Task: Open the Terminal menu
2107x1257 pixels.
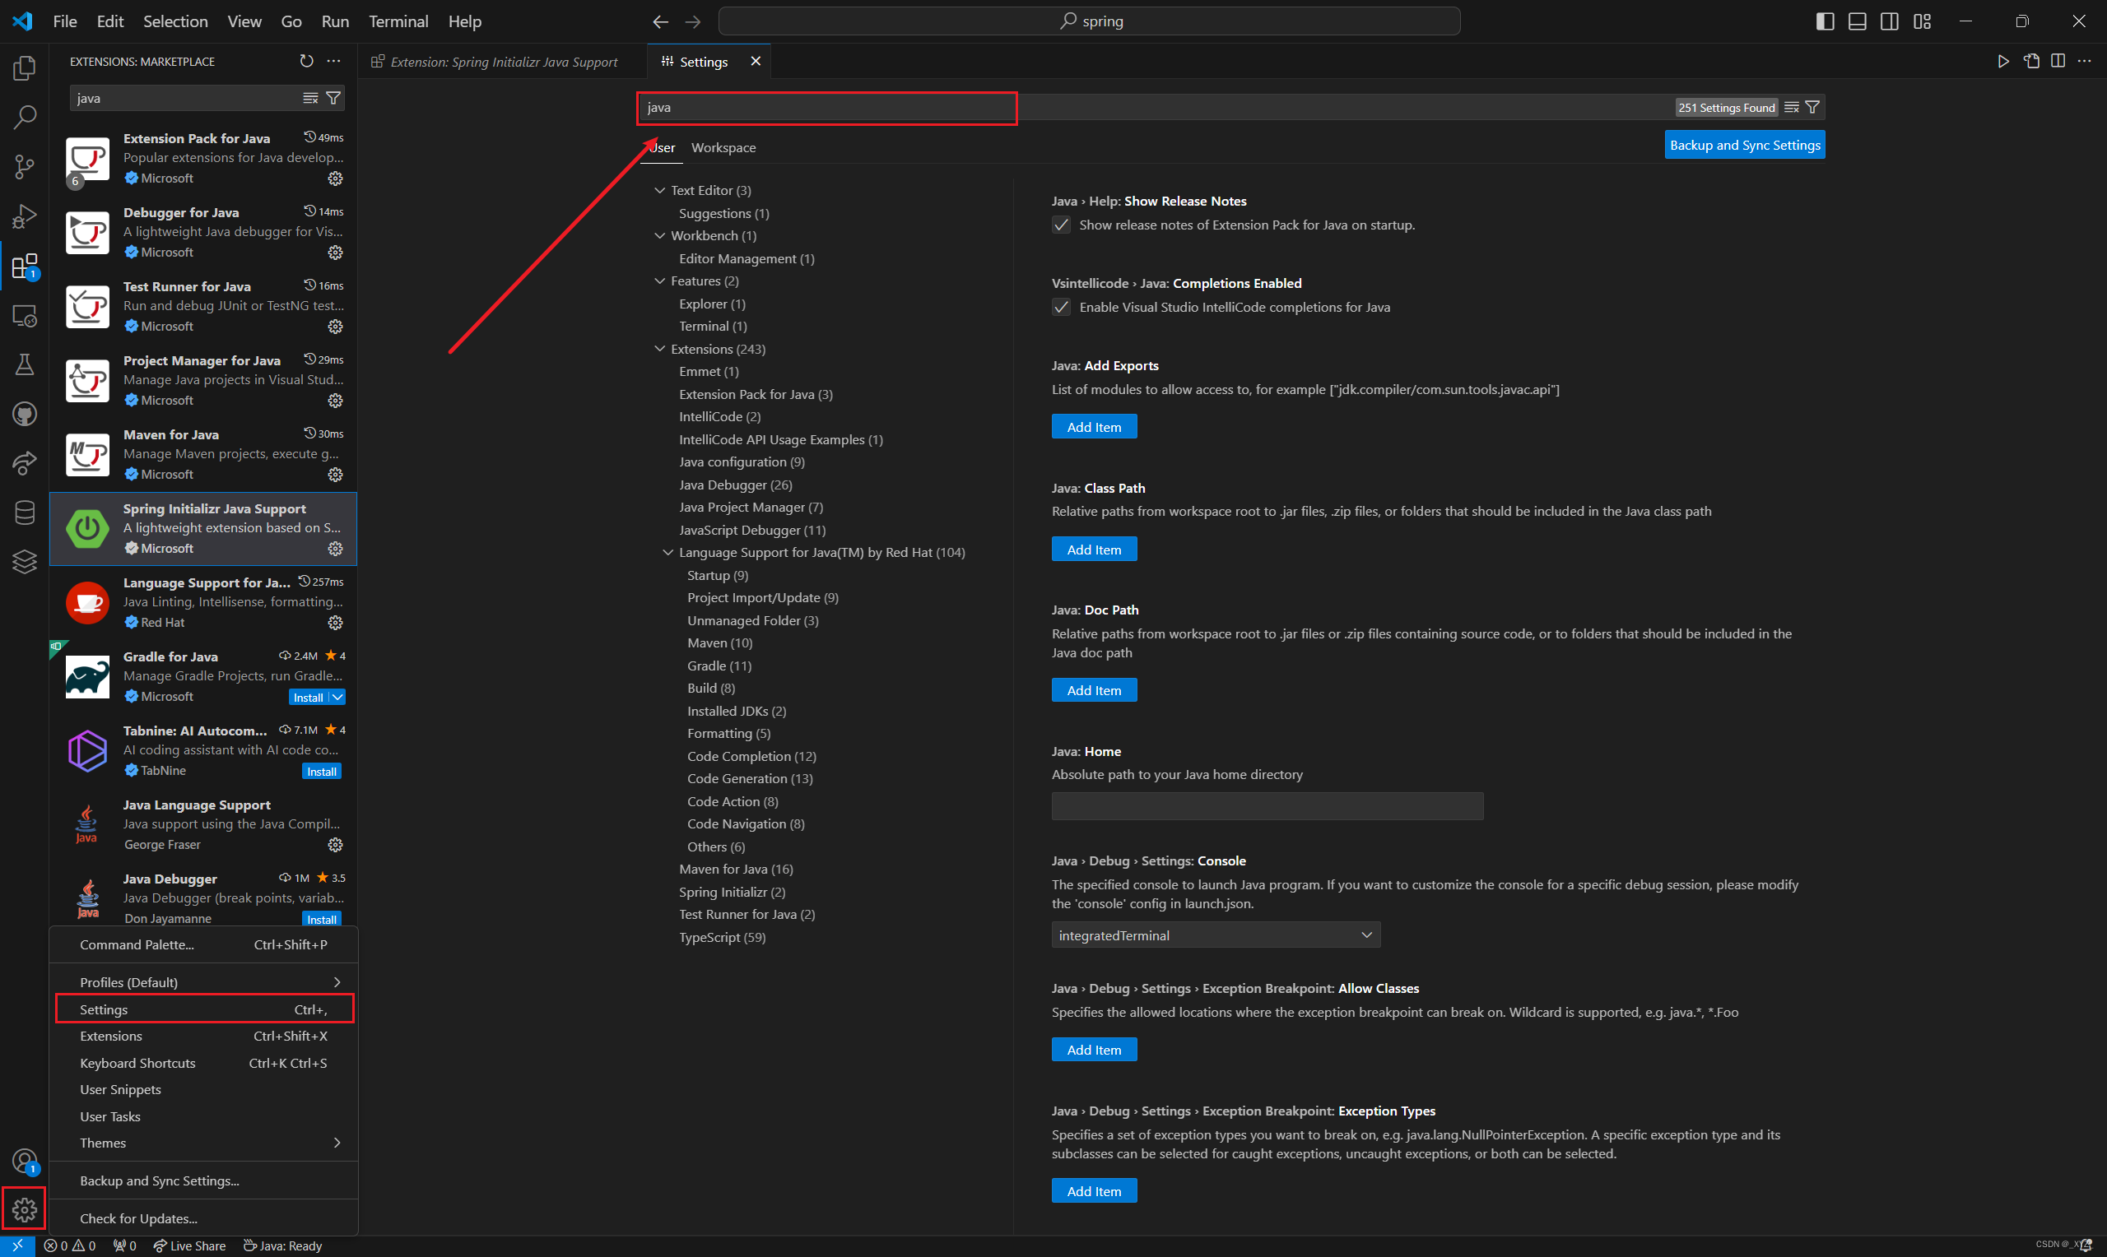Action: (x=398, y=21)
